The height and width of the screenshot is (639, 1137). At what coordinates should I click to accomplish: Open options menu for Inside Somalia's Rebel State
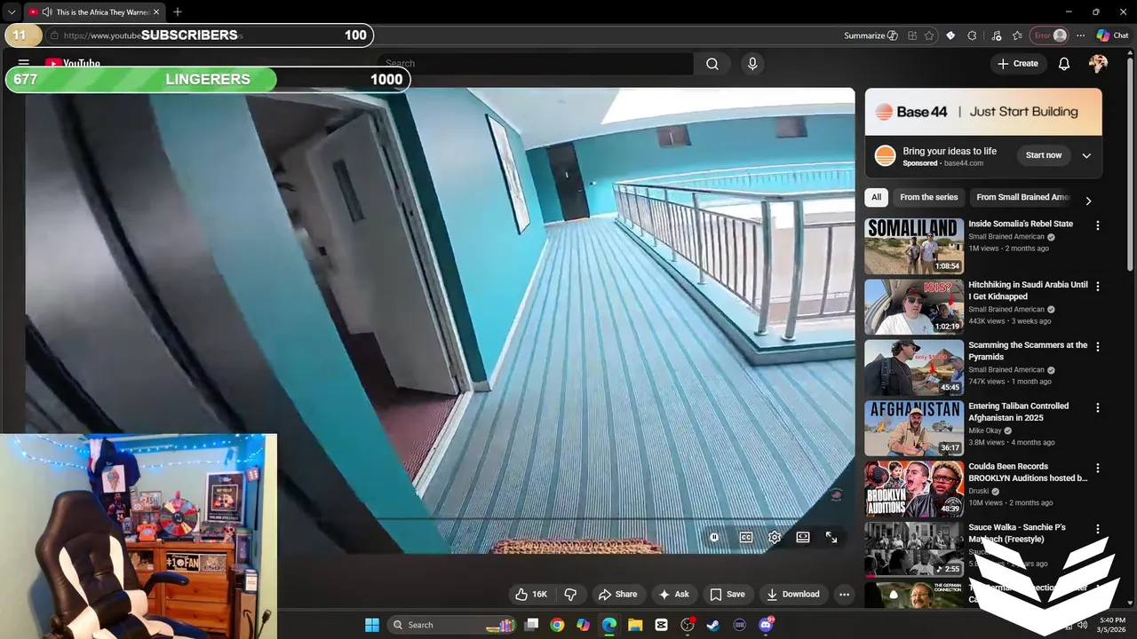pos(1097,225)
